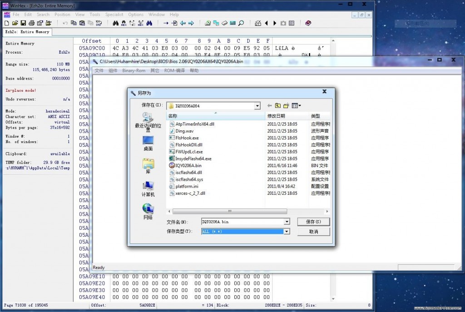This screenshot has height=312, width=465.
Task: Click WinHex black left triangle icon
Action: click(266, 23)
